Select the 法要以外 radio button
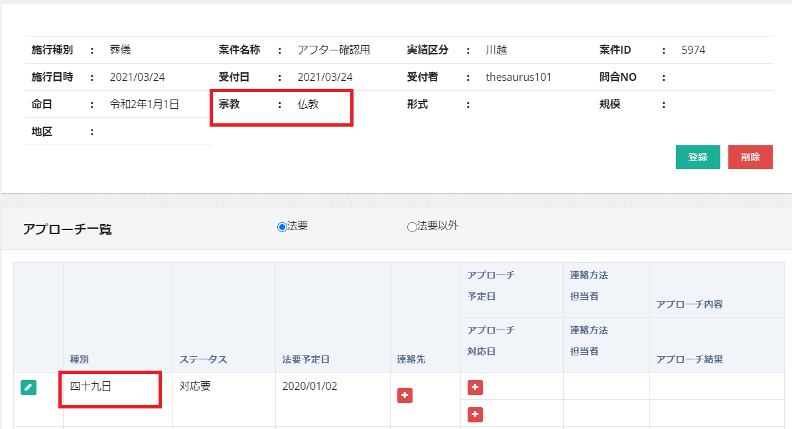Viewport: 792px width, 429px height. [x=412, y=227]
